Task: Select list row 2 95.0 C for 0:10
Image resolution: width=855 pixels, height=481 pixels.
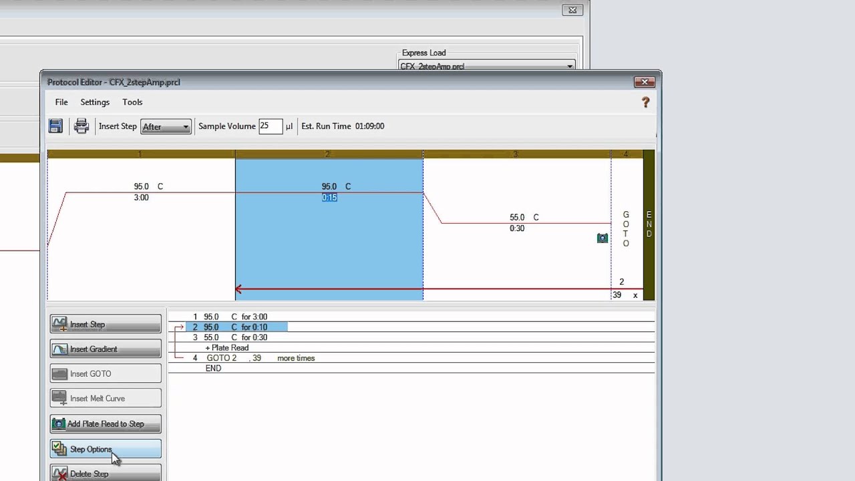Action: [x=411, y=327]
